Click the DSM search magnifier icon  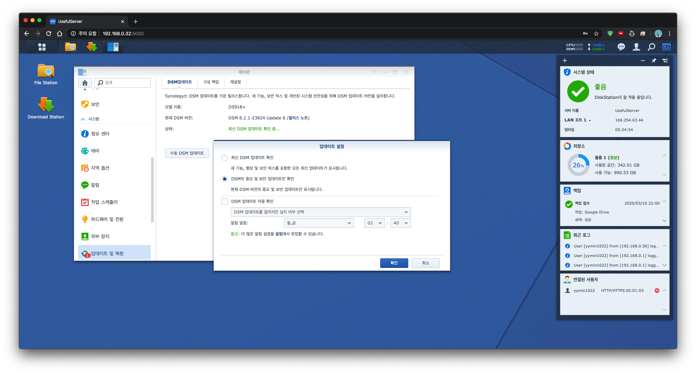[651, 47]
